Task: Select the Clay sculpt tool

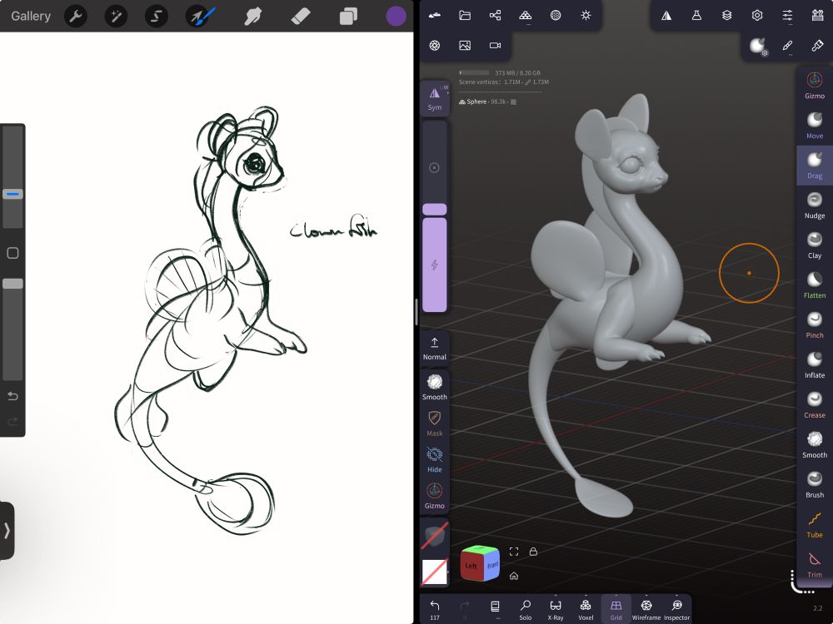Action: click(815, 245)
